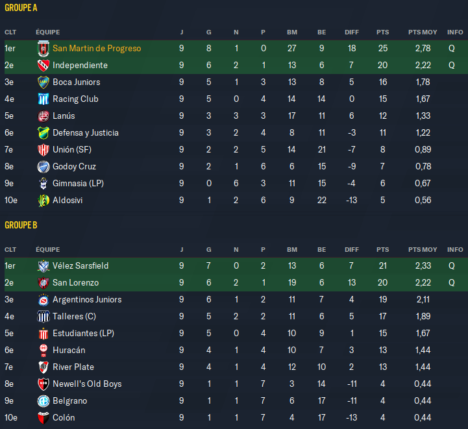Click the Boca Juniors club crest

(x=43, y=82)
